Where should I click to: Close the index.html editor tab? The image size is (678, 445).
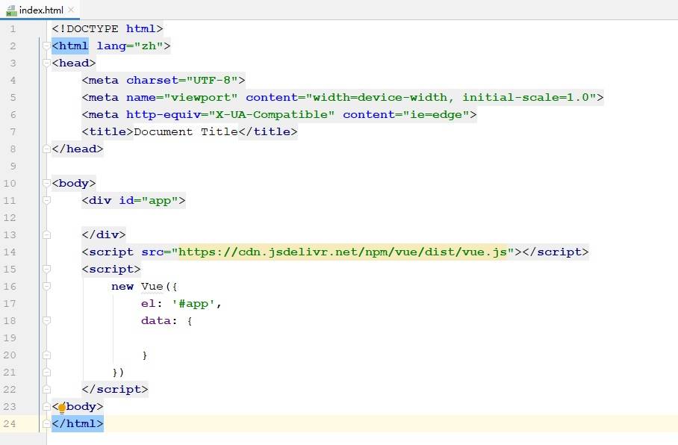(71, 10)
